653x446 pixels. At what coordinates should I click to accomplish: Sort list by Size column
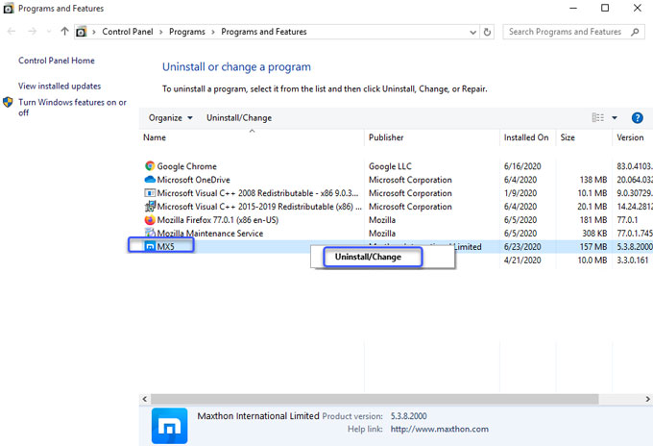click(584, 137)
